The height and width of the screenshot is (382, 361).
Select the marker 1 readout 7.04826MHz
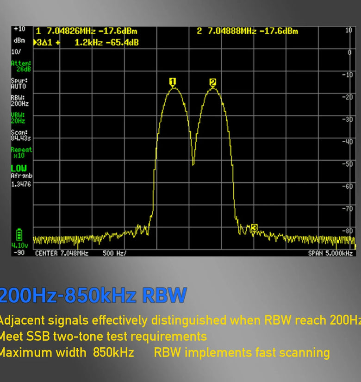pyautogui.click(x=70, y=31)
